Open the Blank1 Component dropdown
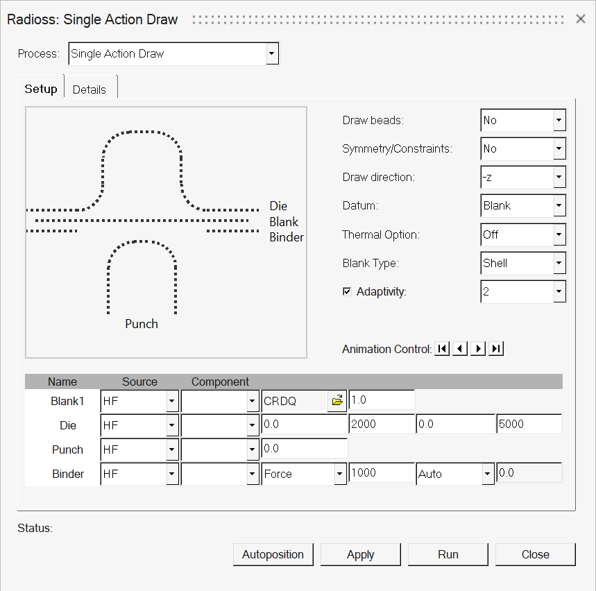The height and width of the screenshot is (591, 596). (253, 401)
